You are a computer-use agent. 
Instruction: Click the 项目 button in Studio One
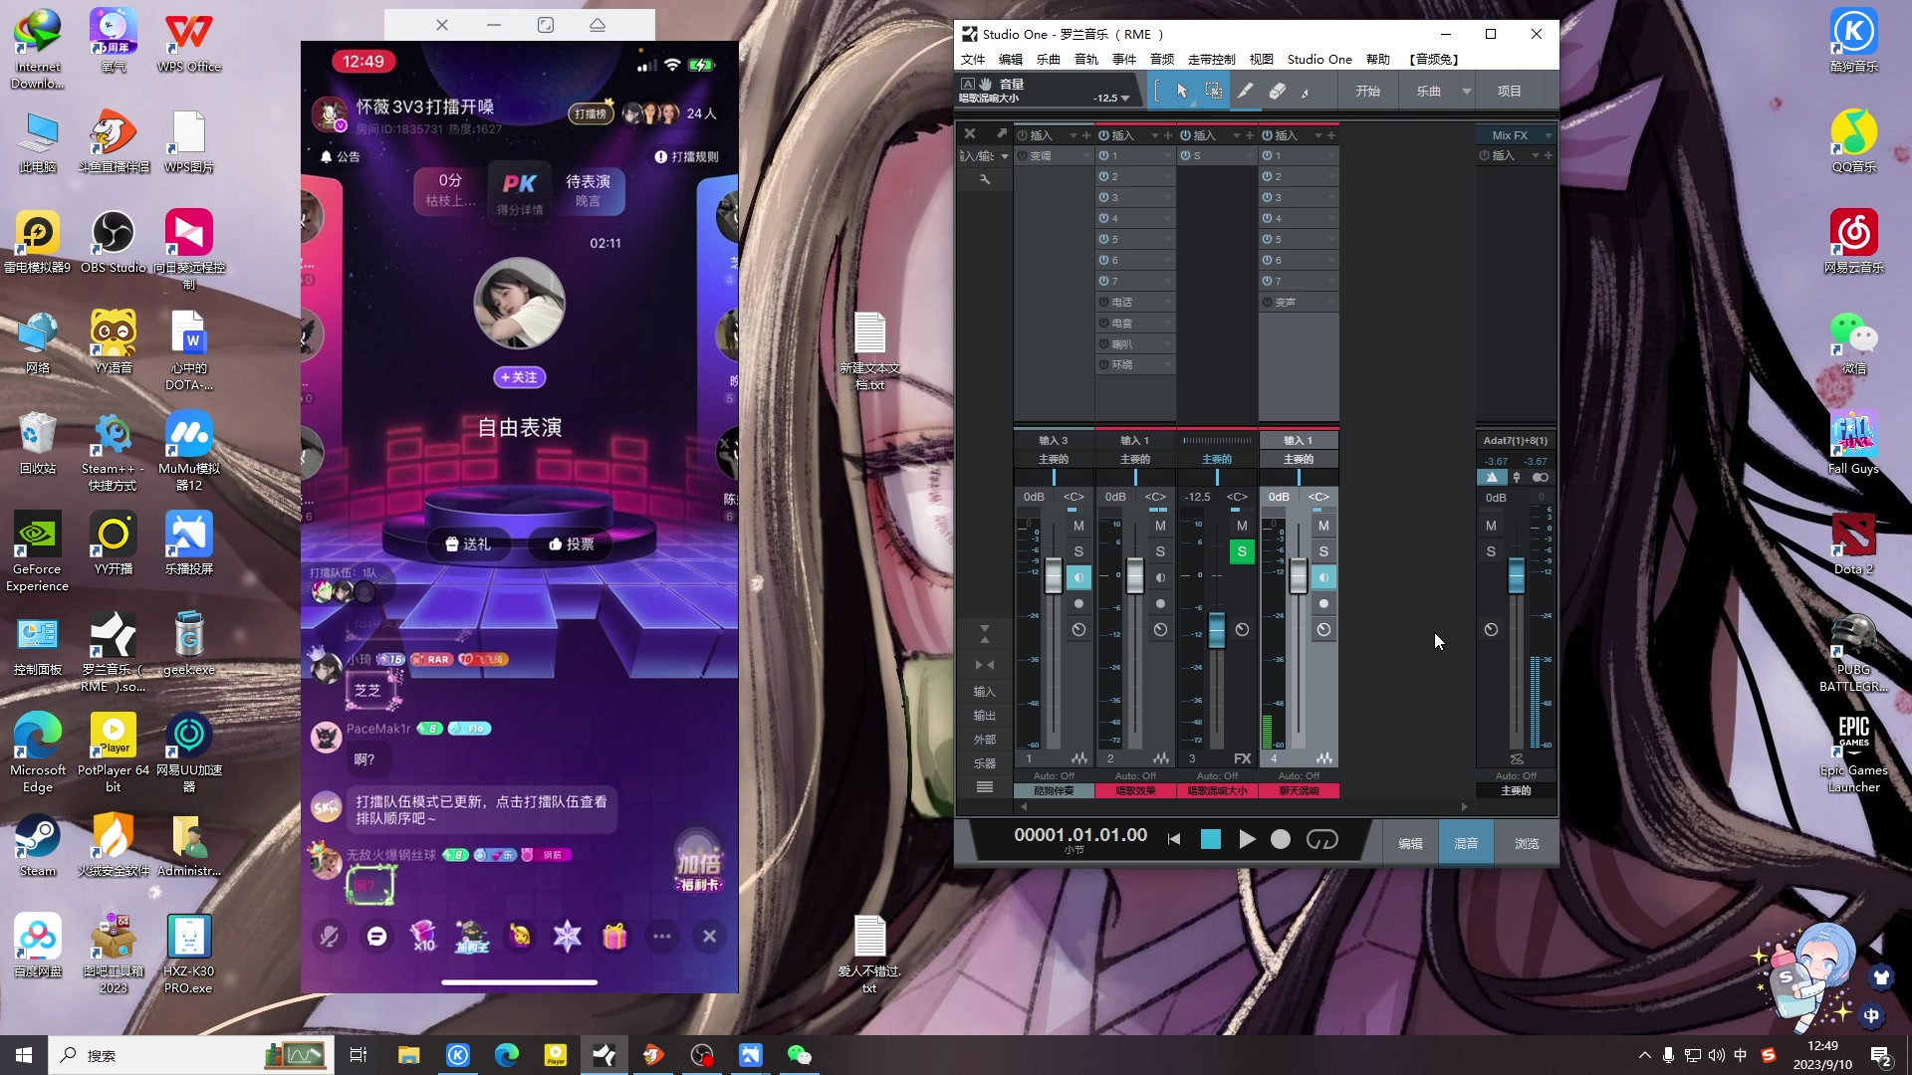[1509, 92]
